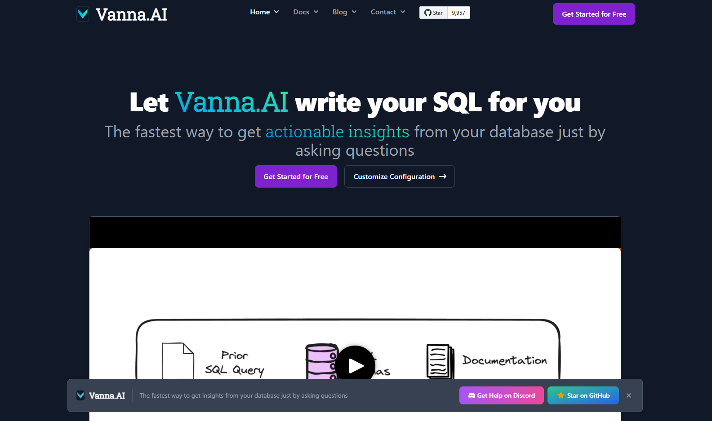Viewport: 712px width, 421px height.
Task: Click the Vanna.AI logo icon in header
Action: pyautogui.click(x=83, y=14)
